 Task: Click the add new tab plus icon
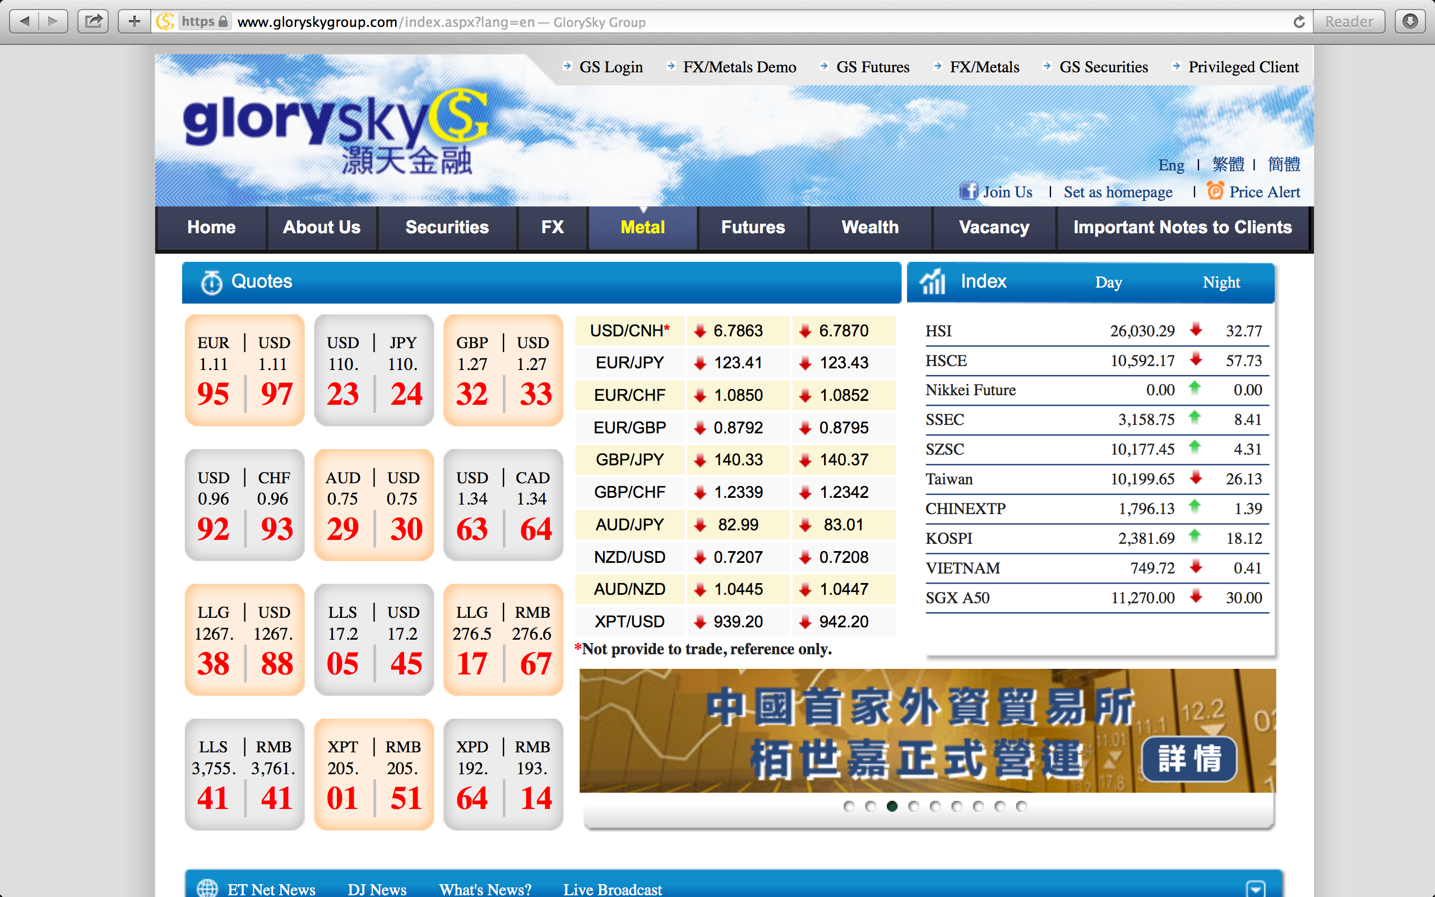[135, 22]
